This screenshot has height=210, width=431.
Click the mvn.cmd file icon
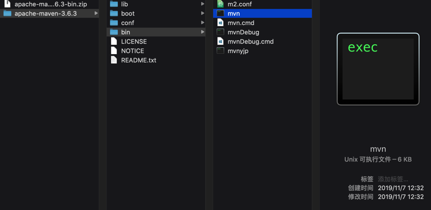click(220, 23)
